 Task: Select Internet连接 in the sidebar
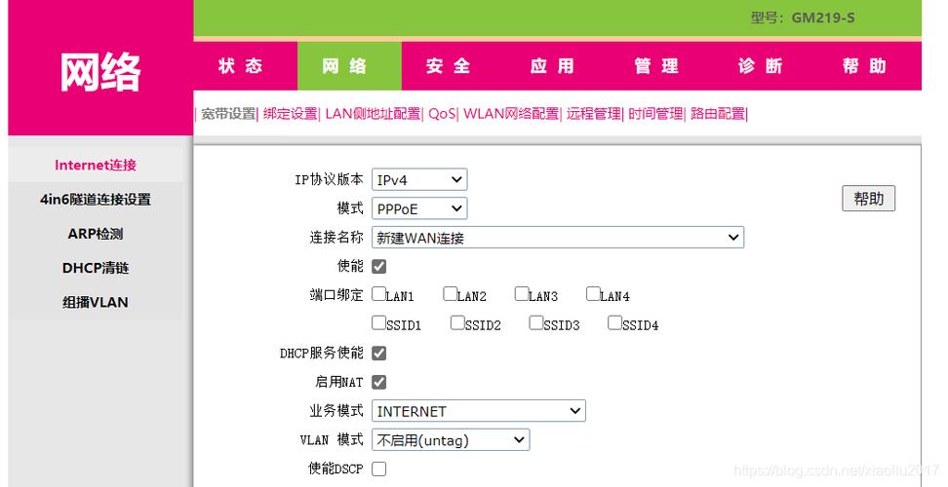[x=96, y=165]
